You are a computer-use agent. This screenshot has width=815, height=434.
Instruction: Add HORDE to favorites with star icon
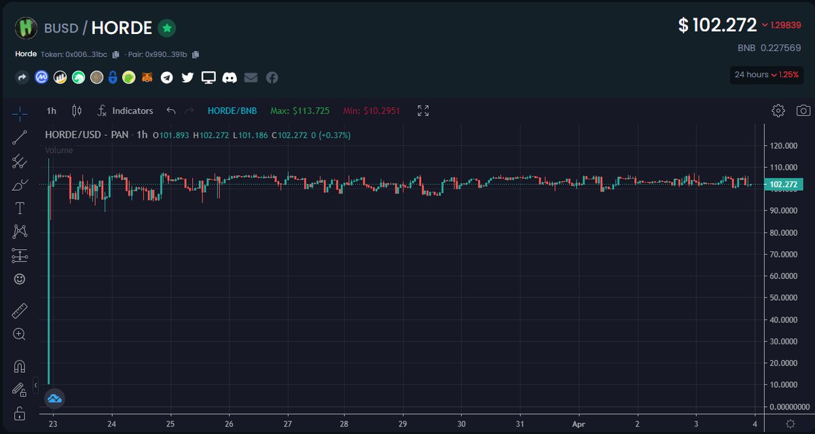point(167,29)
